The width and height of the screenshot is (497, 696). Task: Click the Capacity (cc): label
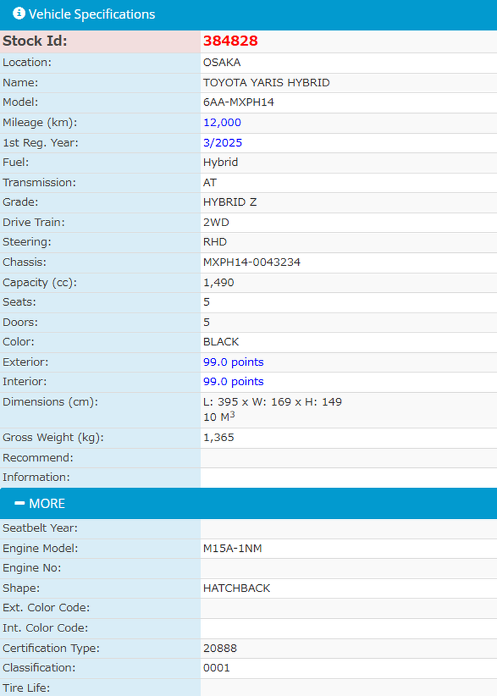tap(40, 283)
